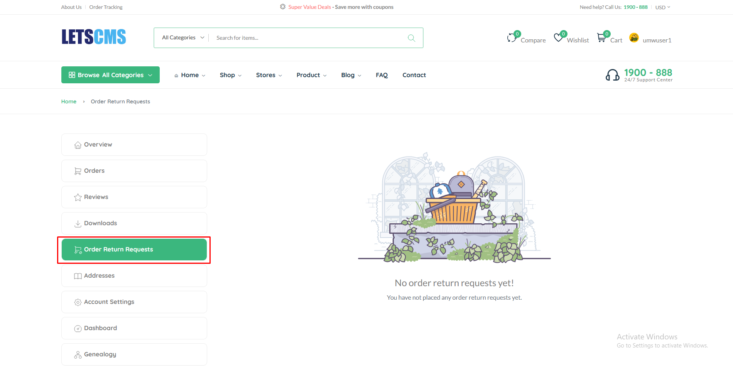The width and height of the screenshot is (733, 366).
Task: Open the Compare list icon
Action: [x=512, y=38]
